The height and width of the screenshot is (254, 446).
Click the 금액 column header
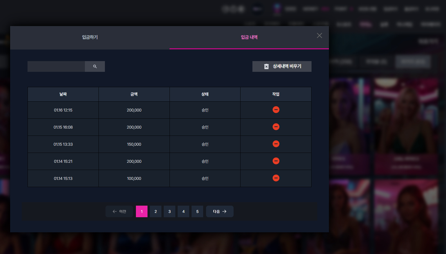[134, 94]
